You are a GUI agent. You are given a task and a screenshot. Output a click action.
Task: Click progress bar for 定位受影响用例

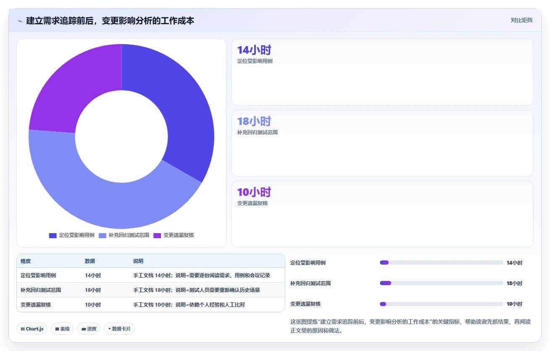pyautogui.click(x=441, y=263)
